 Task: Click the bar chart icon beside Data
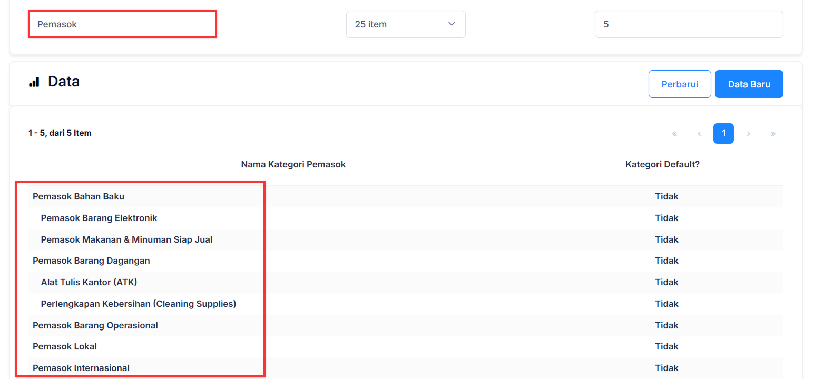[34, 82]
